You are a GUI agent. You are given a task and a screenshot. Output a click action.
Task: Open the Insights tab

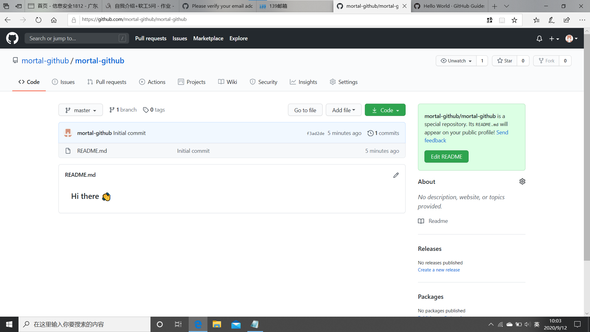[x=303, y=82]
